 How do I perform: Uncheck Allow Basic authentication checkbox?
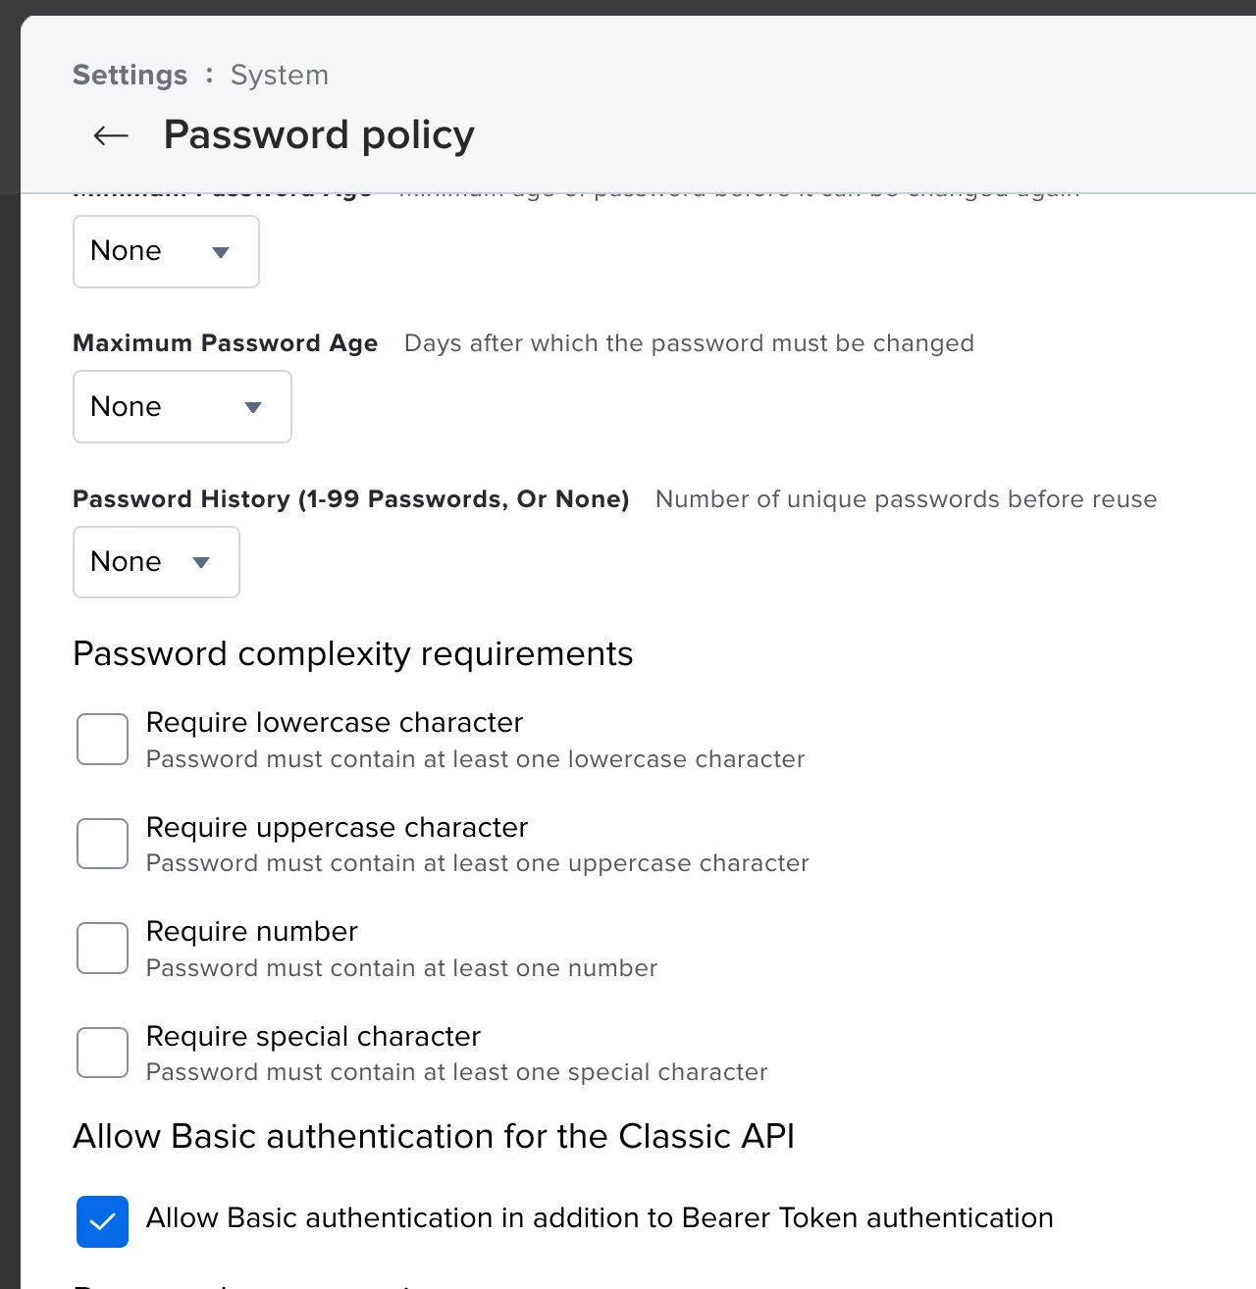click(x=103, y=1221)
